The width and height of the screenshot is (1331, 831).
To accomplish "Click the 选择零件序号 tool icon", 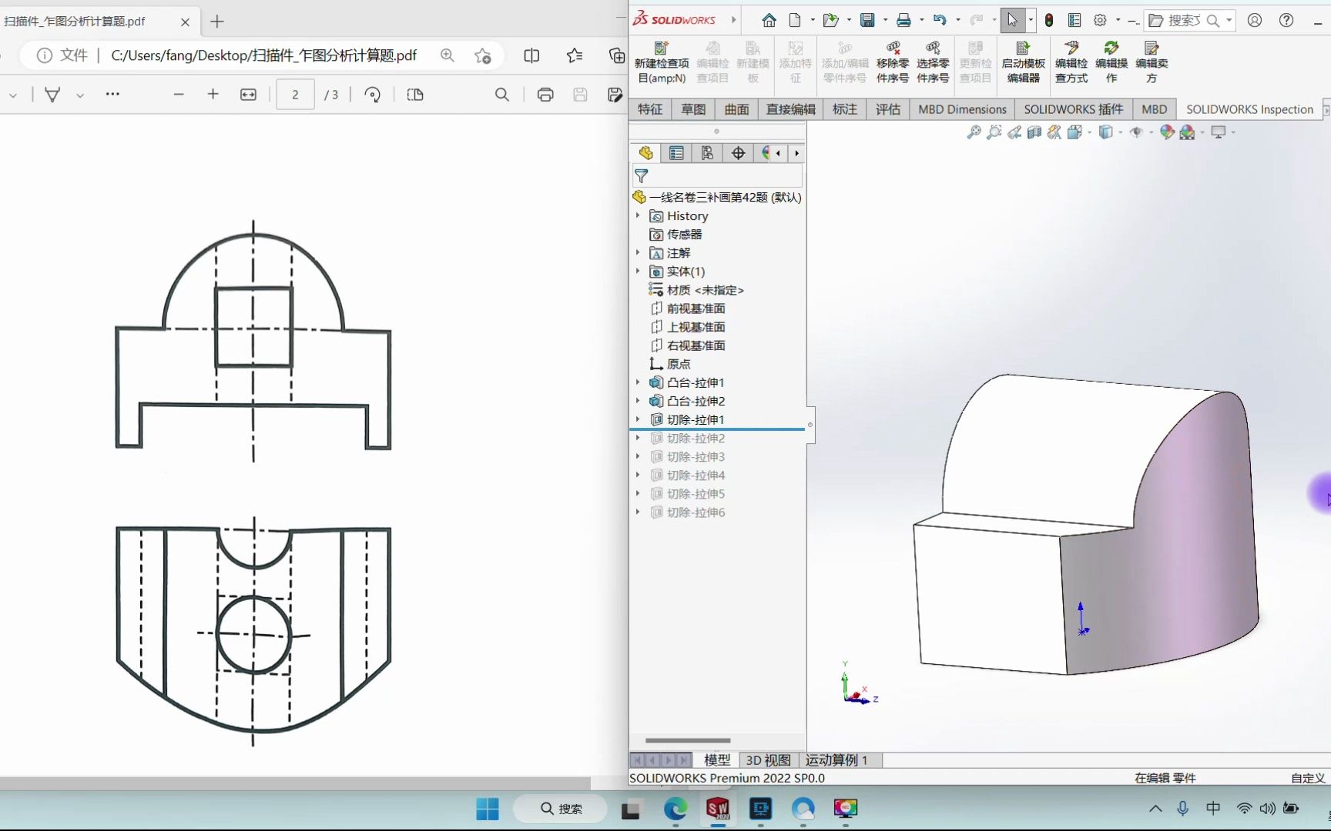I will (932, 63).
